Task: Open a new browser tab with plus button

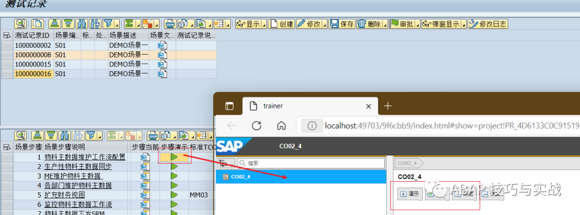Action: 387,106
